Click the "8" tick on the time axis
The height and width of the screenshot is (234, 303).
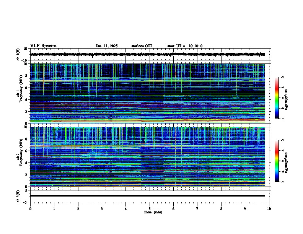[x=221, y=209]
